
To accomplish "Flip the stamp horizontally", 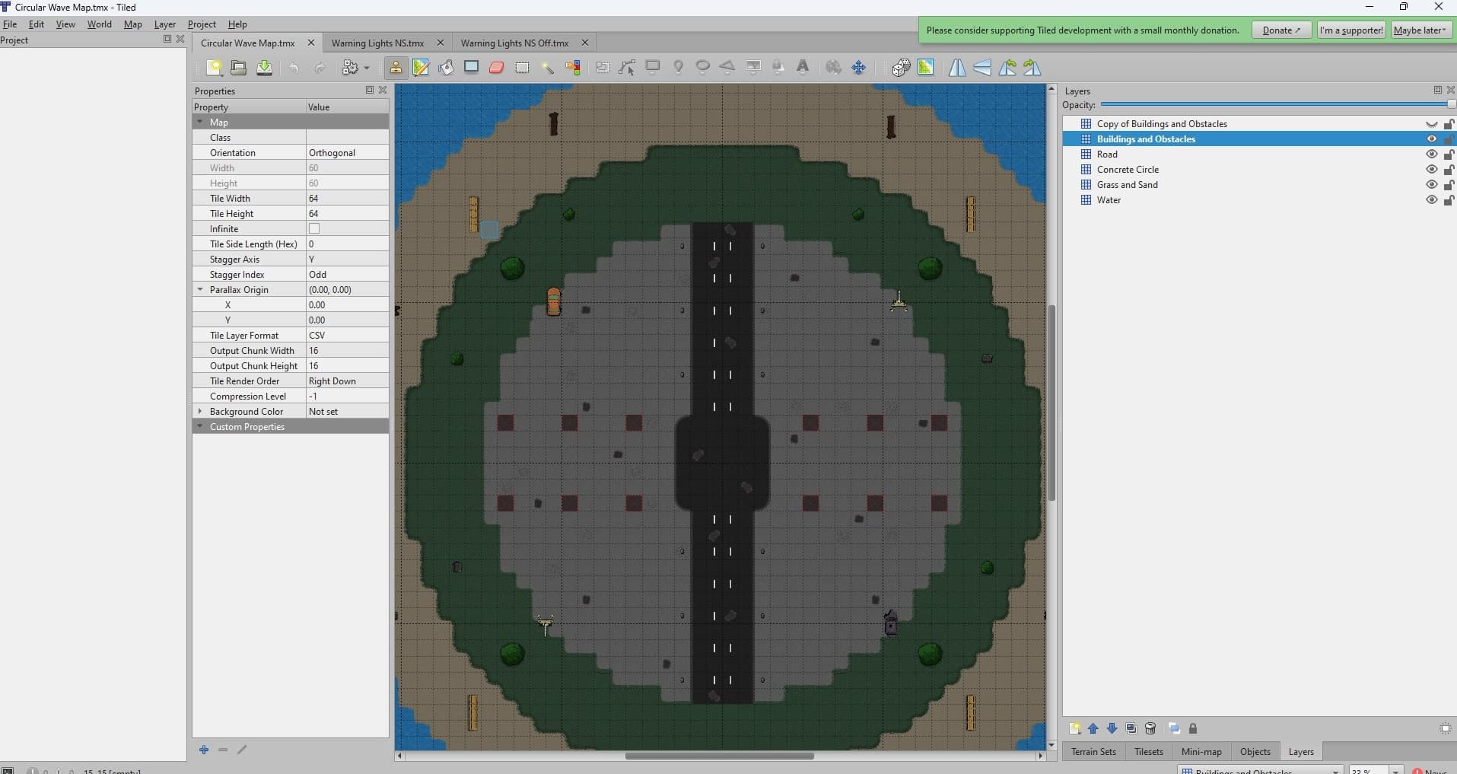I will [x=957, y=68].
